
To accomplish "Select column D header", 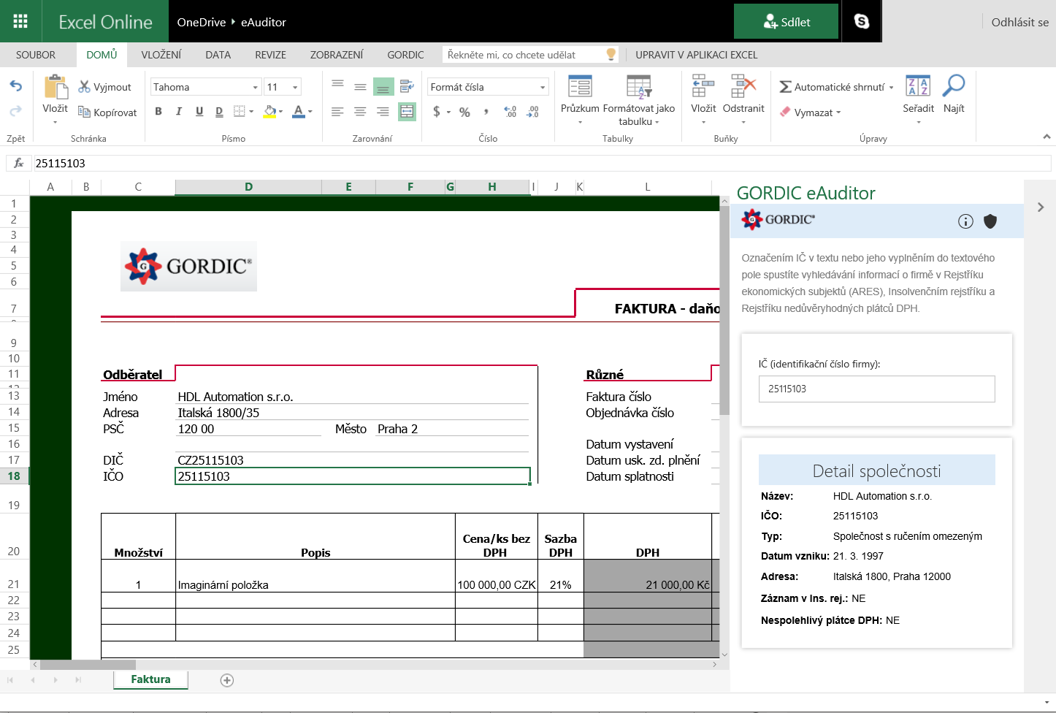I will [x=248, y=187].
